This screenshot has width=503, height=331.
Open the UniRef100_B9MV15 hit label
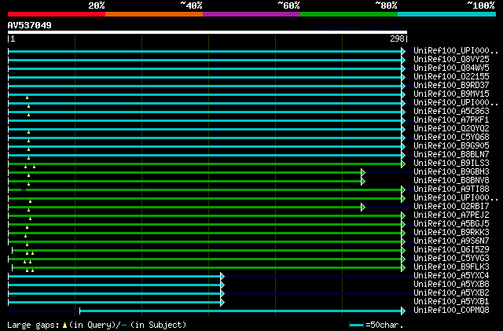click(451, 94)
